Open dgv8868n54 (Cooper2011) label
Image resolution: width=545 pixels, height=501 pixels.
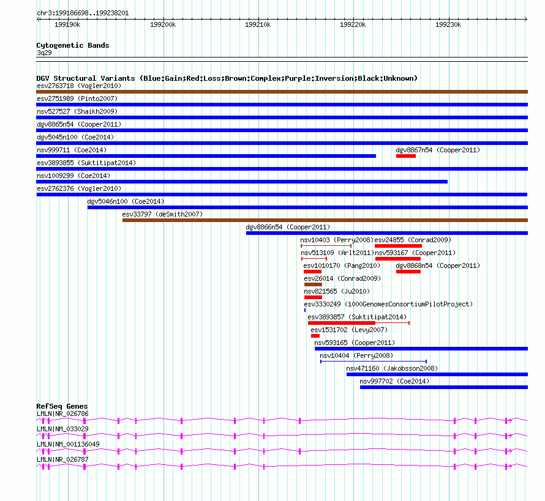(438, 265)
